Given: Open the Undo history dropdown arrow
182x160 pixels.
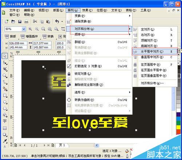Looking at the screenshot, I should pos(62,22).
